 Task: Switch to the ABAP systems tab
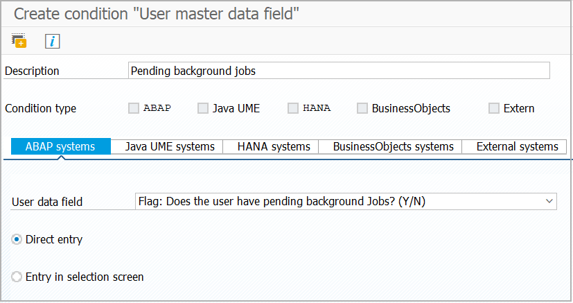[x=61, y=146]
